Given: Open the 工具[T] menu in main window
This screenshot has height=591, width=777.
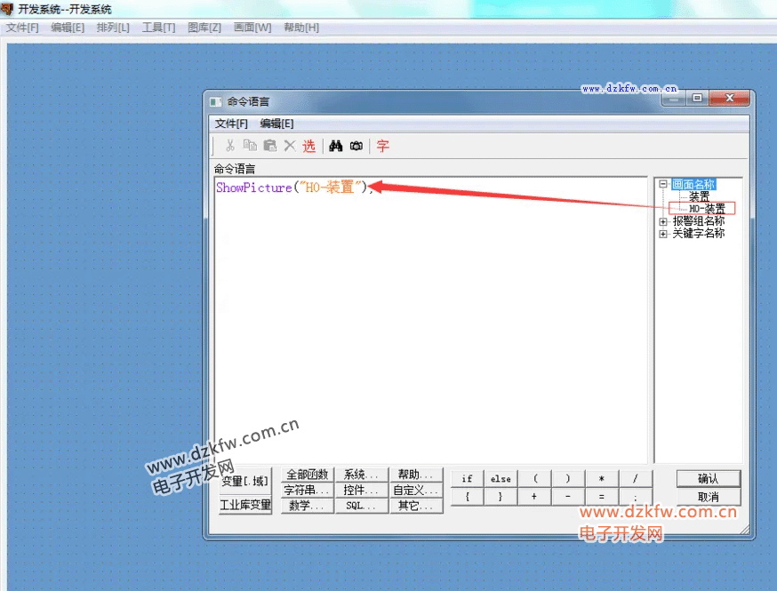Looking at the screenshot, I should (158, 28).
